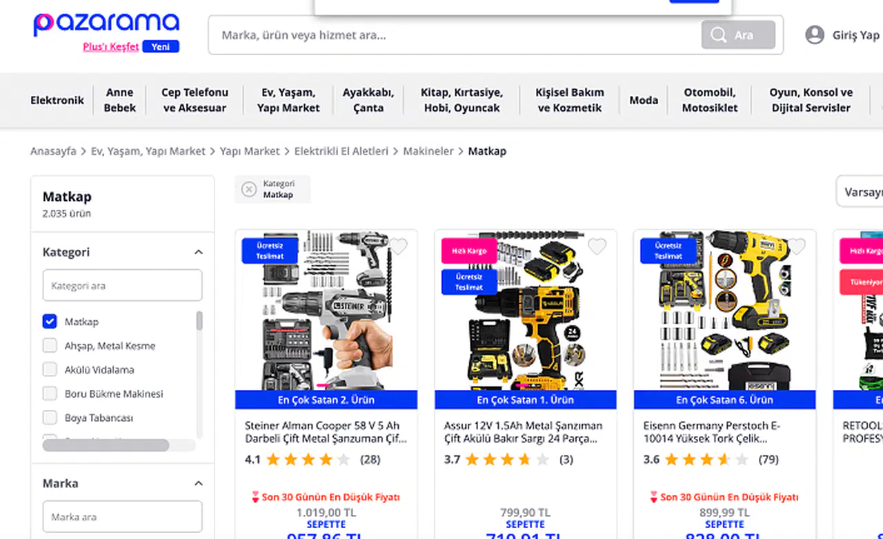The width and height of the screenshot is (883, 539).
Task: Collapse the Marka filter section
Action: coord(199,483)
